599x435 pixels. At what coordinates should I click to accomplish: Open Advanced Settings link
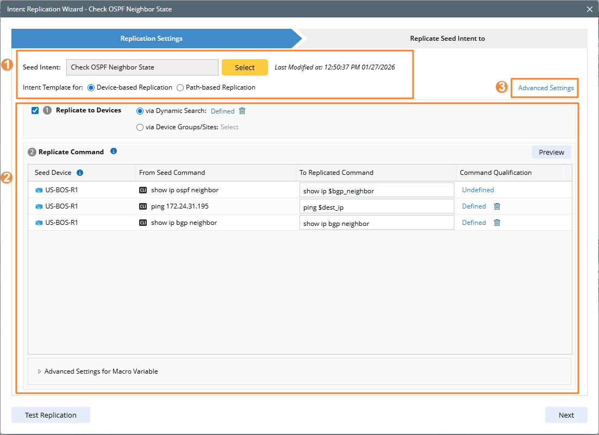tap(546, 88)
